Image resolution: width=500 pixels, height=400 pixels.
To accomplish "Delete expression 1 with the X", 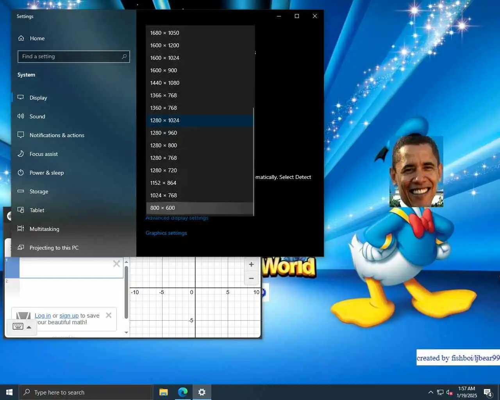I will point(116,264).
